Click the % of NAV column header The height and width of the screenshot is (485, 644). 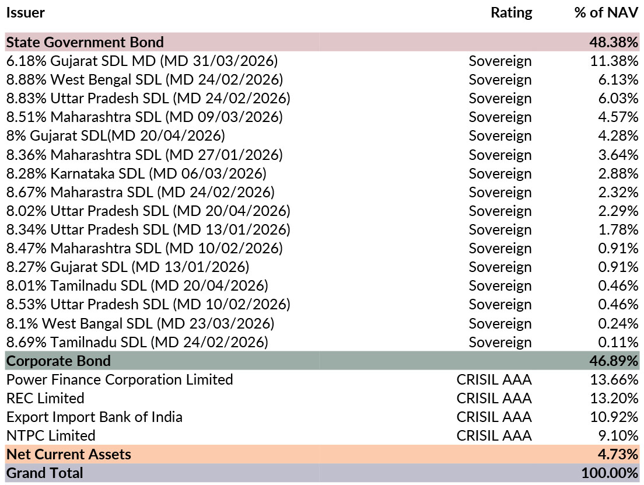tap(605, 12)
